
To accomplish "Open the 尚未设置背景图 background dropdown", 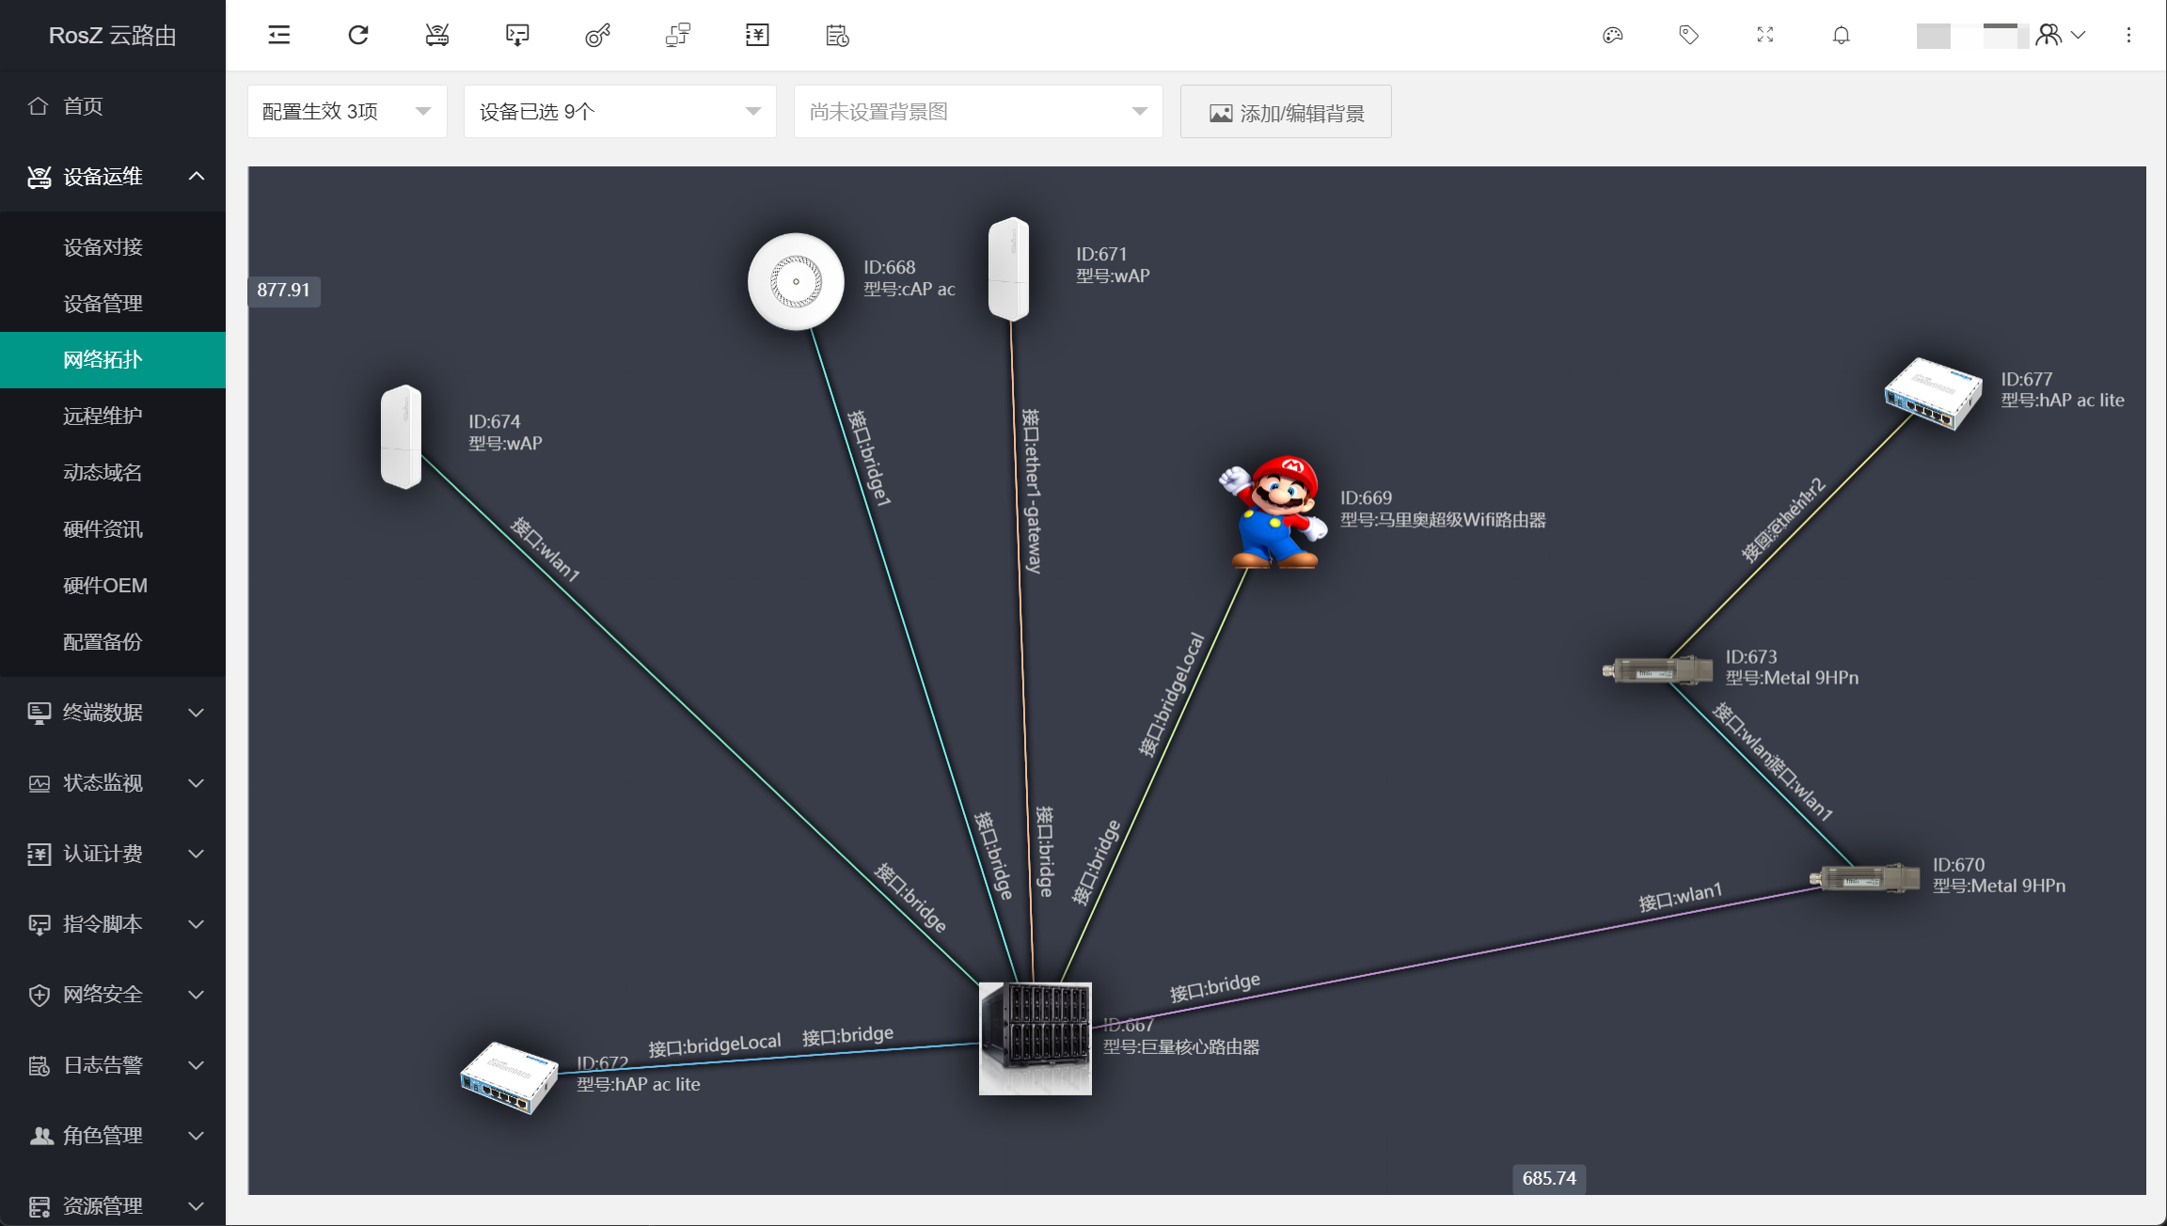I will tap(977, 112).
